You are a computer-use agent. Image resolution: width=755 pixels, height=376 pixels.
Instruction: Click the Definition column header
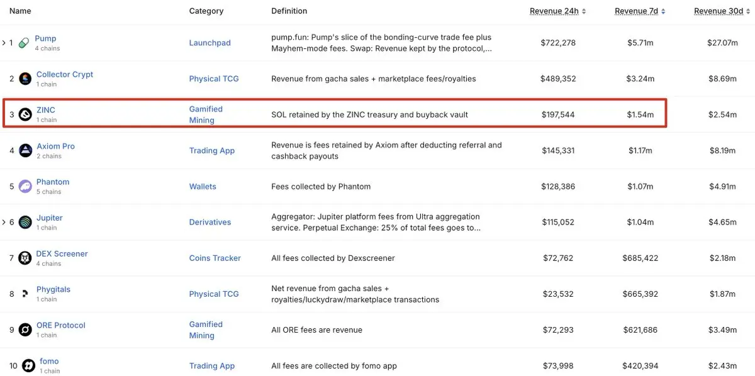point(289,11)
